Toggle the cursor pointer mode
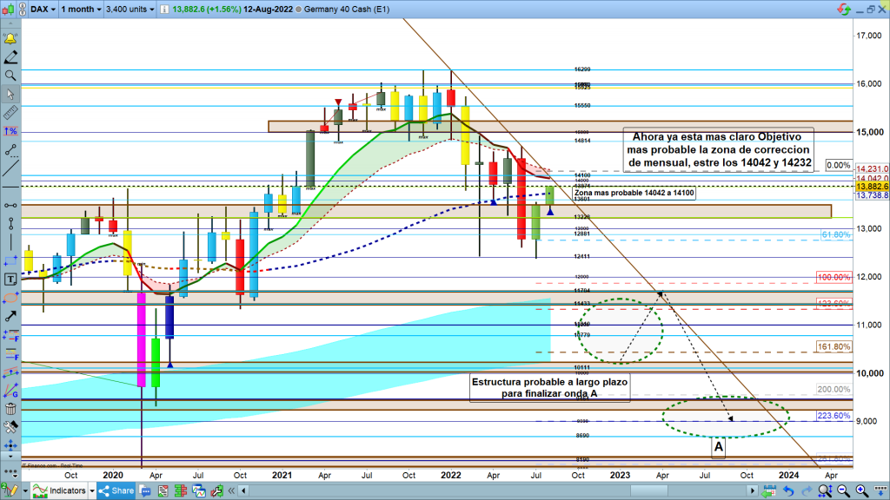The width and height of the screenshot is (890, 500). [10, 95]
